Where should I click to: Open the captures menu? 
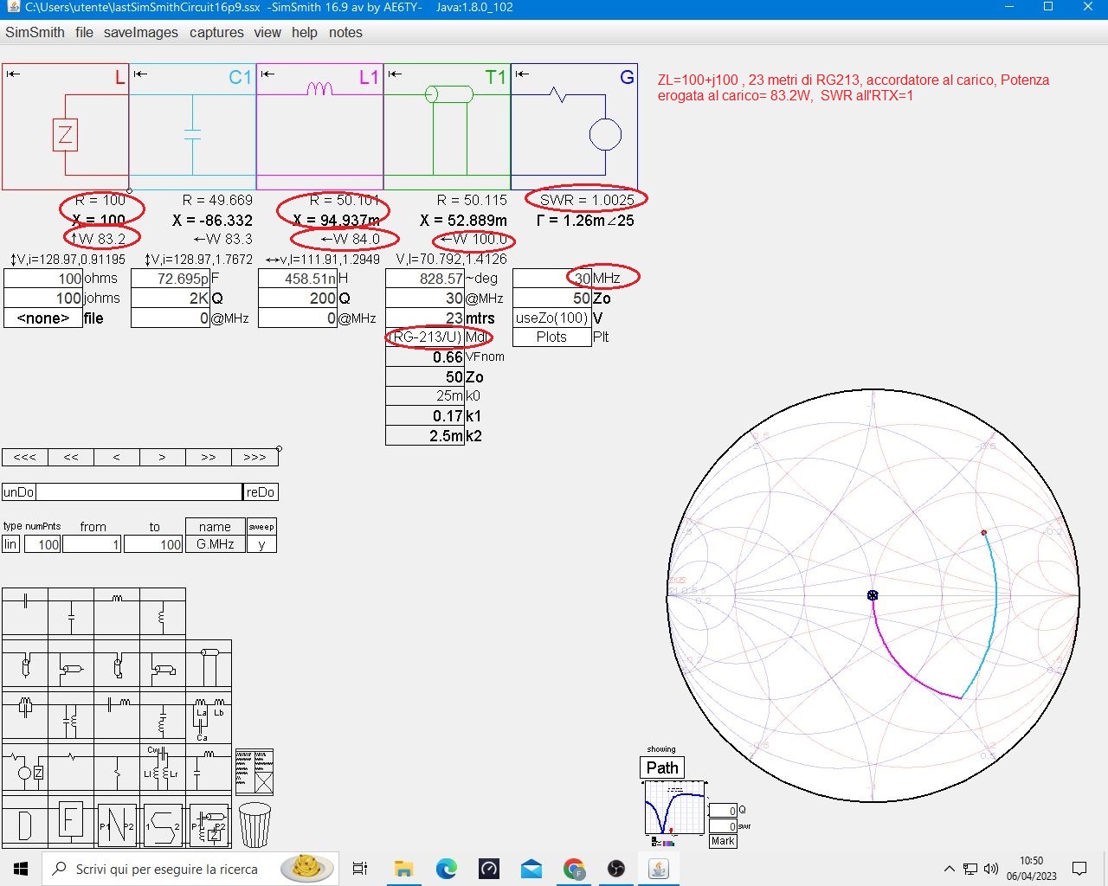point(216,32)
